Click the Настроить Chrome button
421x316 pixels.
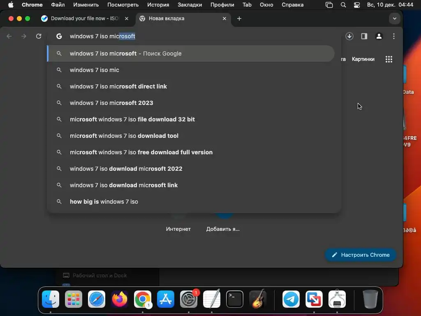tap(360, 255)
